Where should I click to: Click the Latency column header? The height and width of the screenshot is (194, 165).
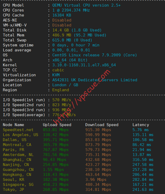point(141,125)
